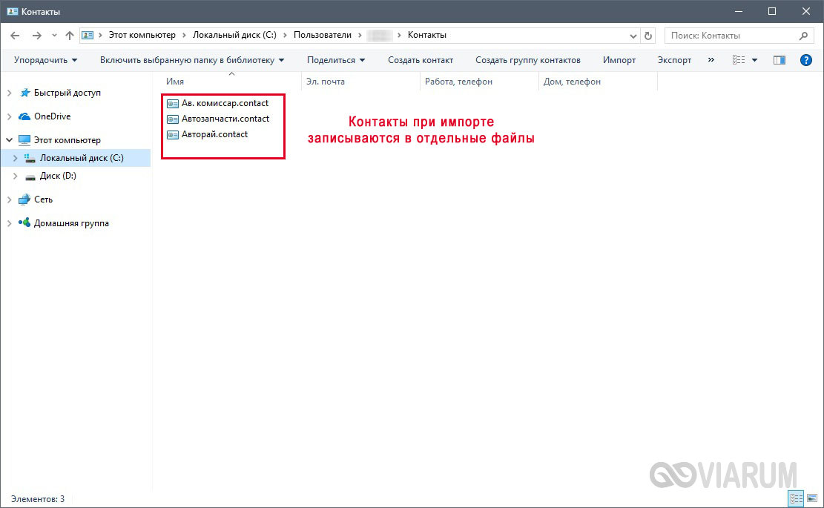Click the Up one level arrow

point(70,36)
